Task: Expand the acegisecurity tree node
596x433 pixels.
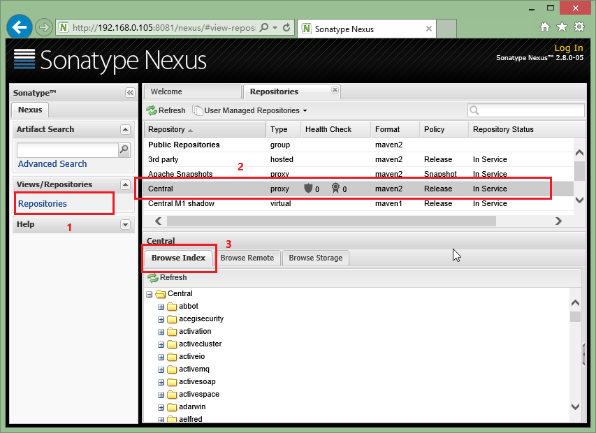Action: [161, 319]
